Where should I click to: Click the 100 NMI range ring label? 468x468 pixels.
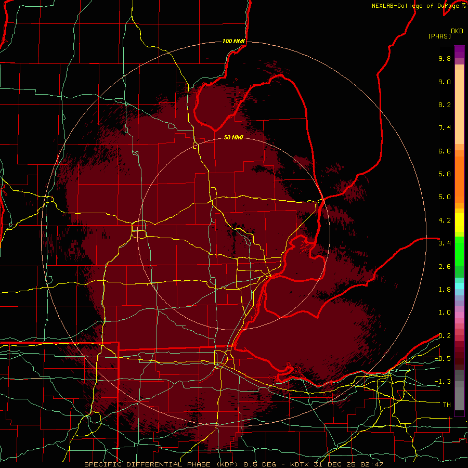(x=233, y=41)
